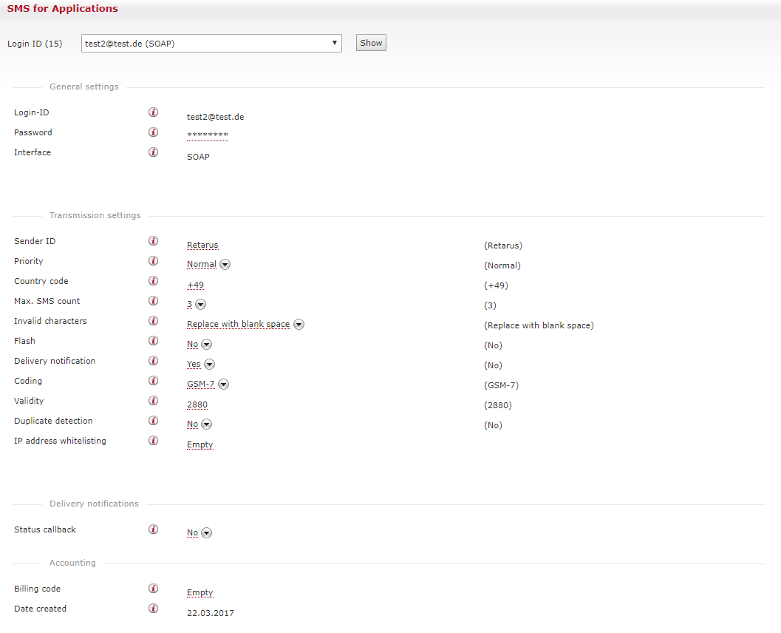This screenshot has width=781, height=633.
Task: Change the Flash setting via its arrow
Action: tap(207, 345)
